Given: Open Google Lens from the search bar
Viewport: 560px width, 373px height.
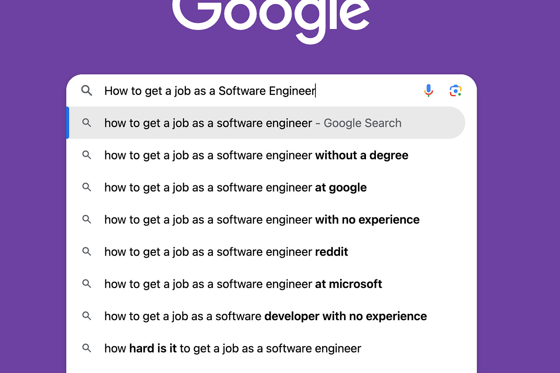Looking at the screenshot, I should click(456, 90).
